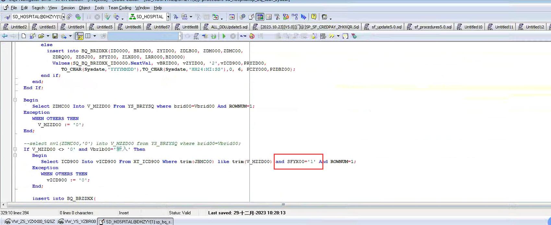Click the blue double-arrow icon before help
The width and height of the screenshot is (551, 225).
coord(304,17)
